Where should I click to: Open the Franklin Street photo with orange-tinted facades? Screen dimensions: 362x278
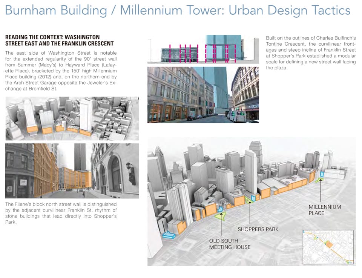72,171
